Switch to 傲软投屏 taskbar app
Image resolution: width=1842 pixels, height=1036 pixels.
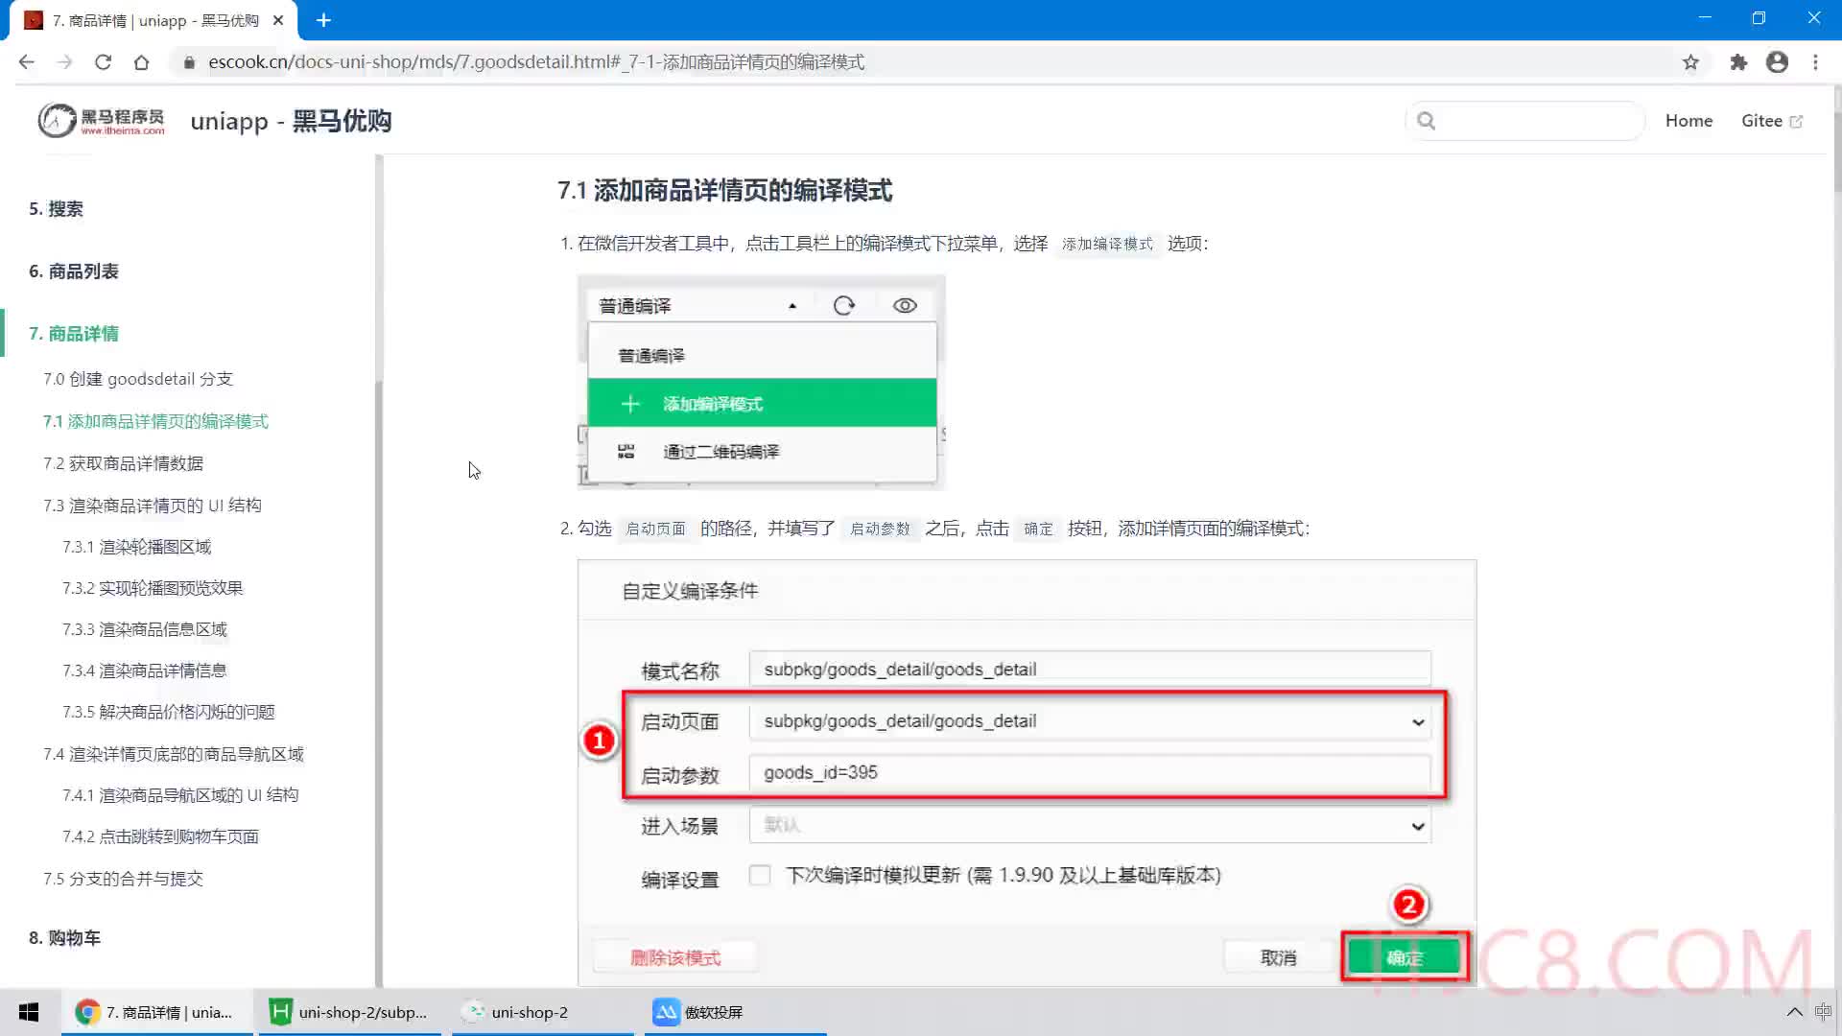click(735, 1012)
